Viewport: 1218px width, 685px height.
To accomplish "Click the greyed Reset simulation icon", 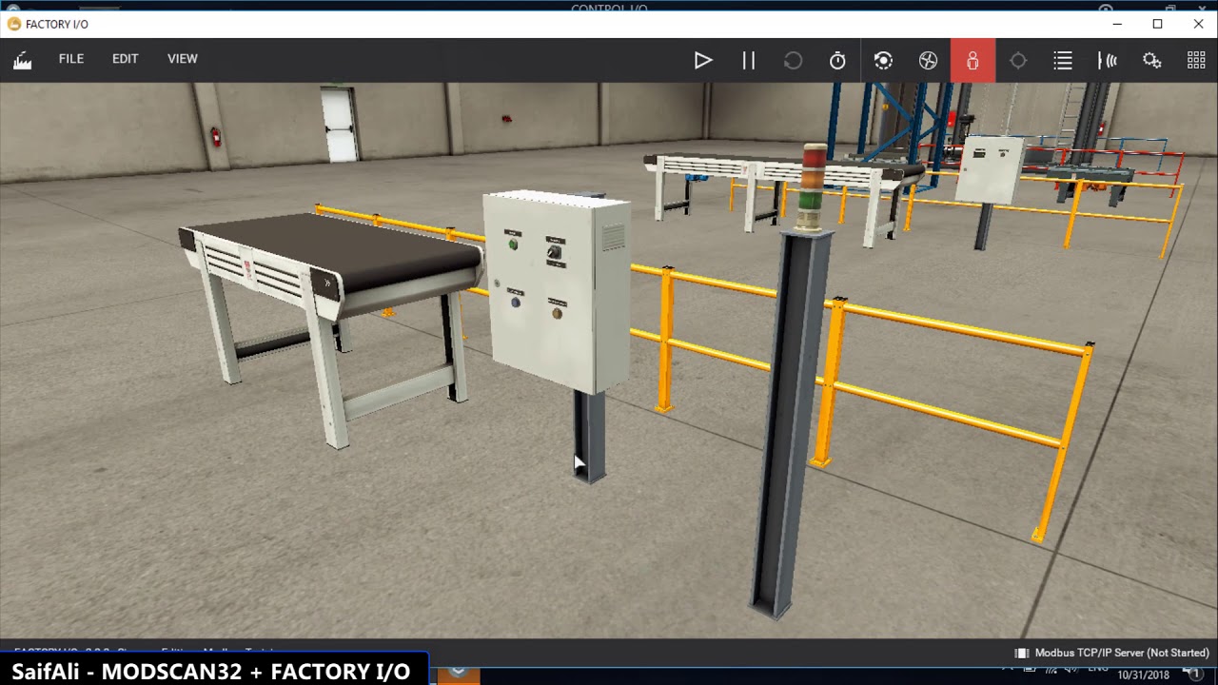I will [793, 61].
